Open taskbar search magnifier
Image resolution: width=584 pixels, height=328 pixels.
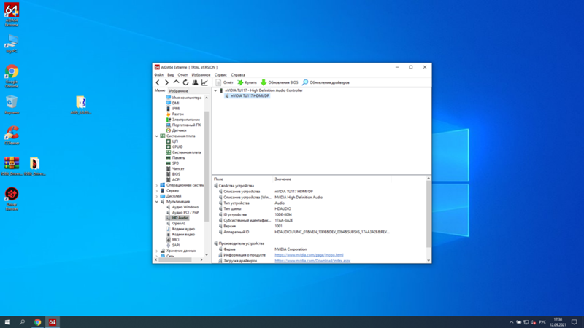click(x=23, y=322)
